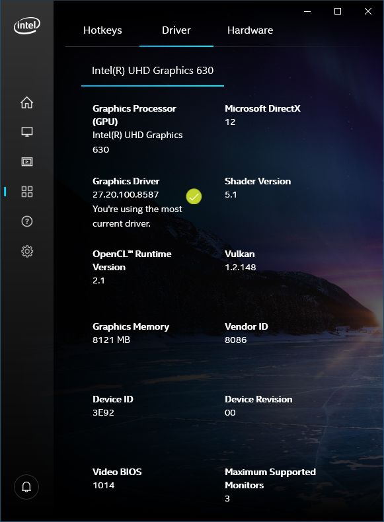Select the Driver tab
This screenshot has width=384, height=522.
click(x=176, y=30)
